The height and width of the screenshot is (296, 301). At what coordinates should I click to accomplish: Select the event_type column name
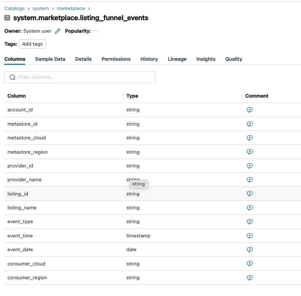(x=20, y=221)
